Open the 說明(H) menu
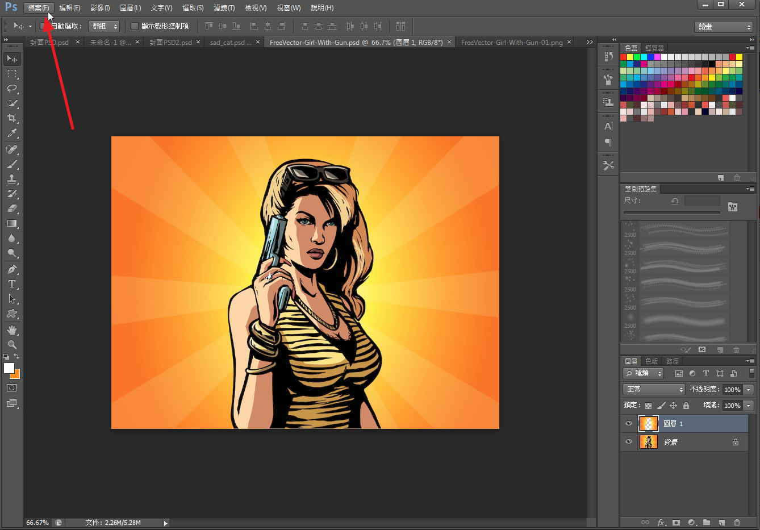 (x=323, y=8)
